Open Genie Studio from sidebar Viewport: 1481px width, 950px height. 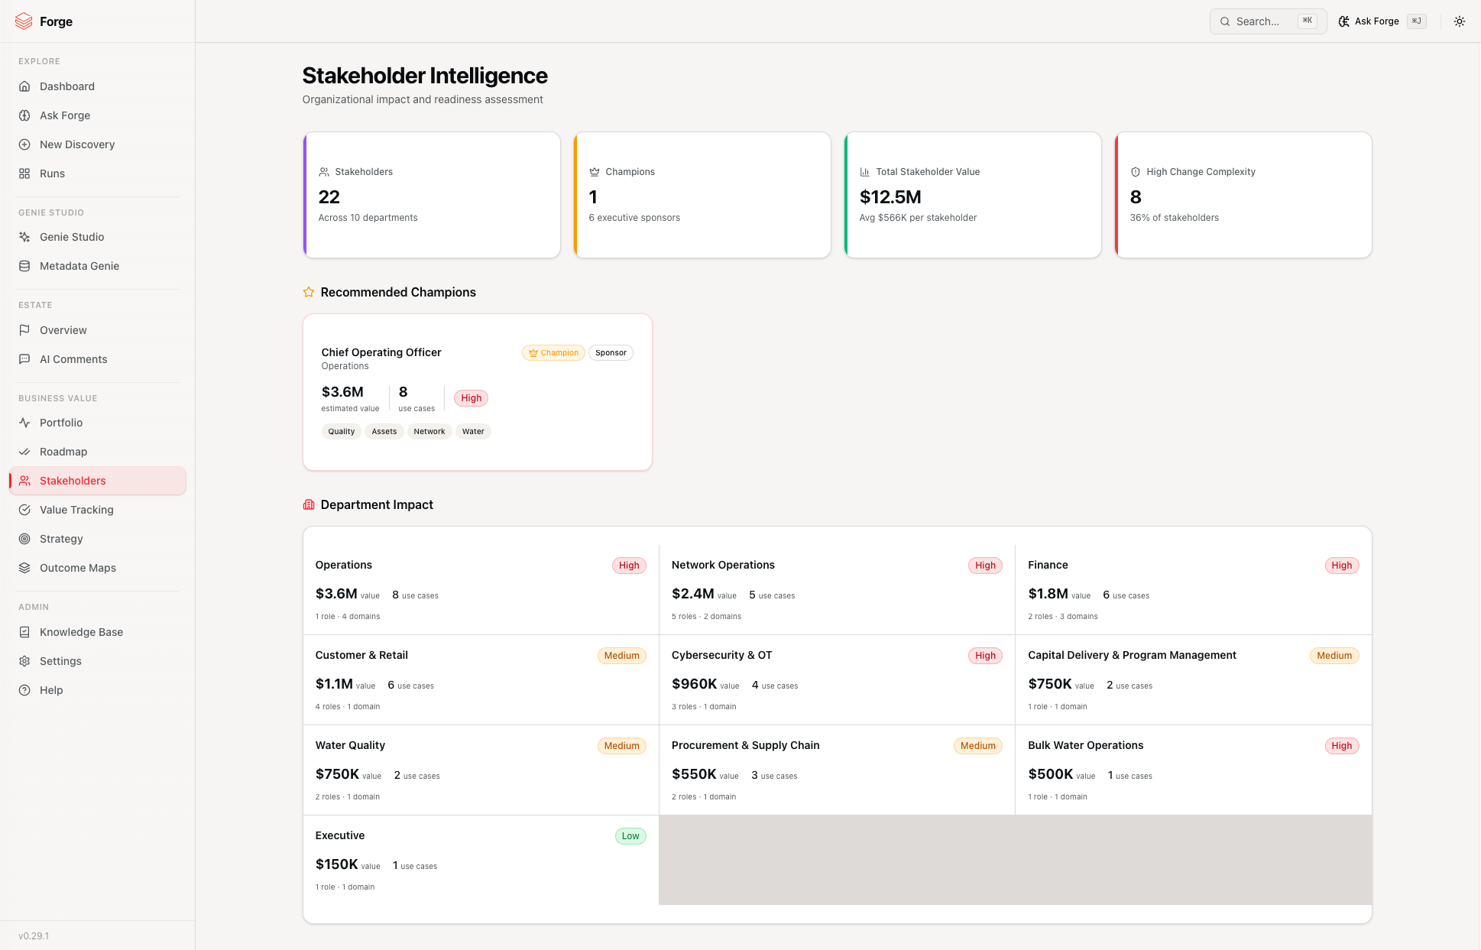pos(98,237)
